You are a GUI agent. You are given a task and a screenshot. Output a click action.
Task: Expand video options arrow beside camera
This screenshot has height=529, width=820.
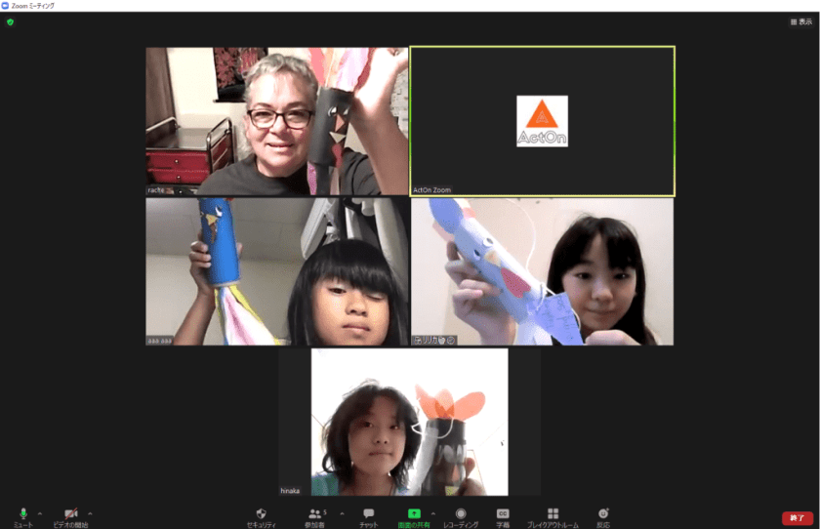[x=90, y=512]
